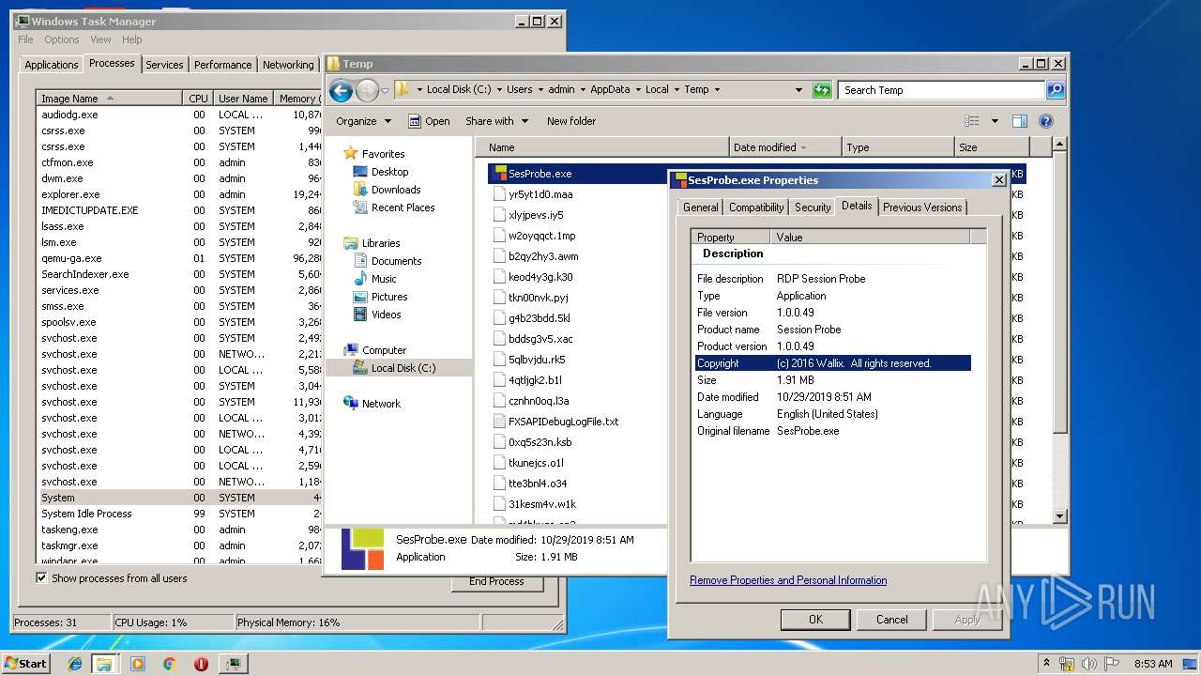This screenshot has width=1201, height=676.
Task: Switch to Compatibility tab in Properties
Action: 756,207
